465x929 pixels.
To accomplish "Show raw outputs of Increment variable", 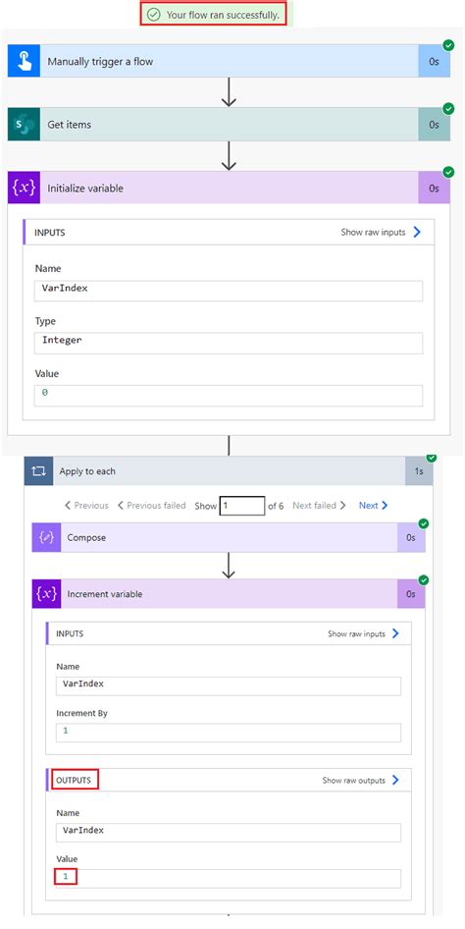I will tap(361, 781).
